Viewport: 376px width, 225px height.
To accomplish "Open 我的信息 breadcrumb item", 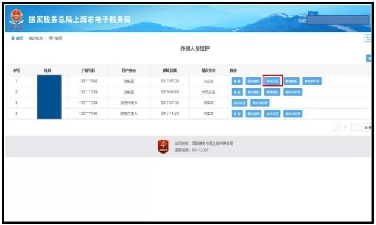I will tap(36, 38).
